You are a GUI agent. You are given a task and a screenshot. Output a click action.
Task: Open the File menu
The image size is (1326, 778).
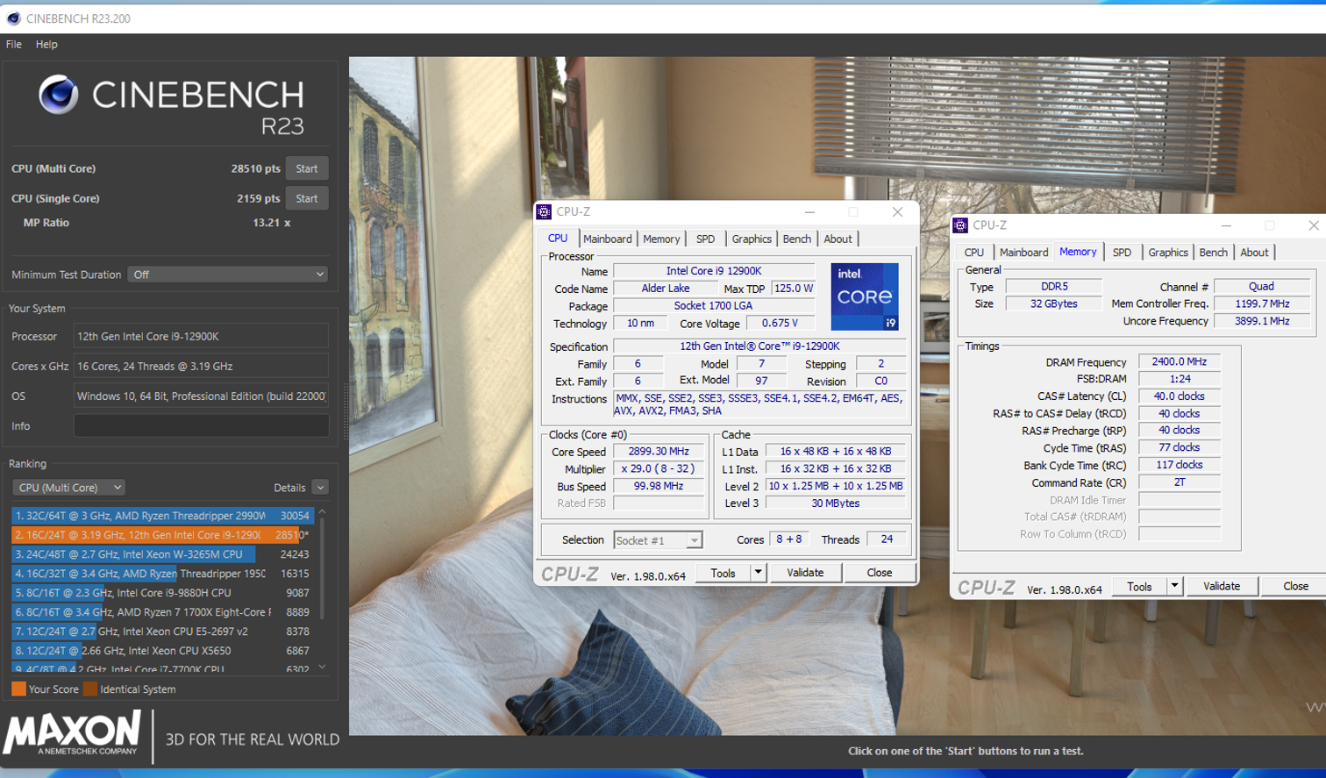14,44
